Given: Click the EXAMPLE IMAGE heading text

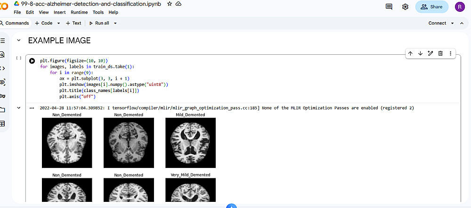Looking at the screenshot, I should 59,41.
